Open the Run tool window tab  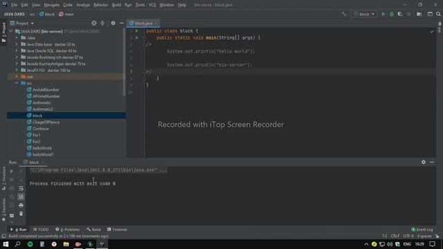click(x=19, y=230)
